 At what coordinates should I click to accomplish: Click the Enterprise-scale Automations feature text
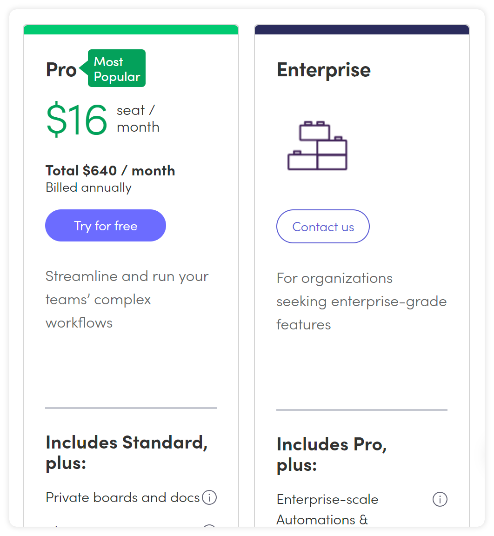(x=327, y=509)
